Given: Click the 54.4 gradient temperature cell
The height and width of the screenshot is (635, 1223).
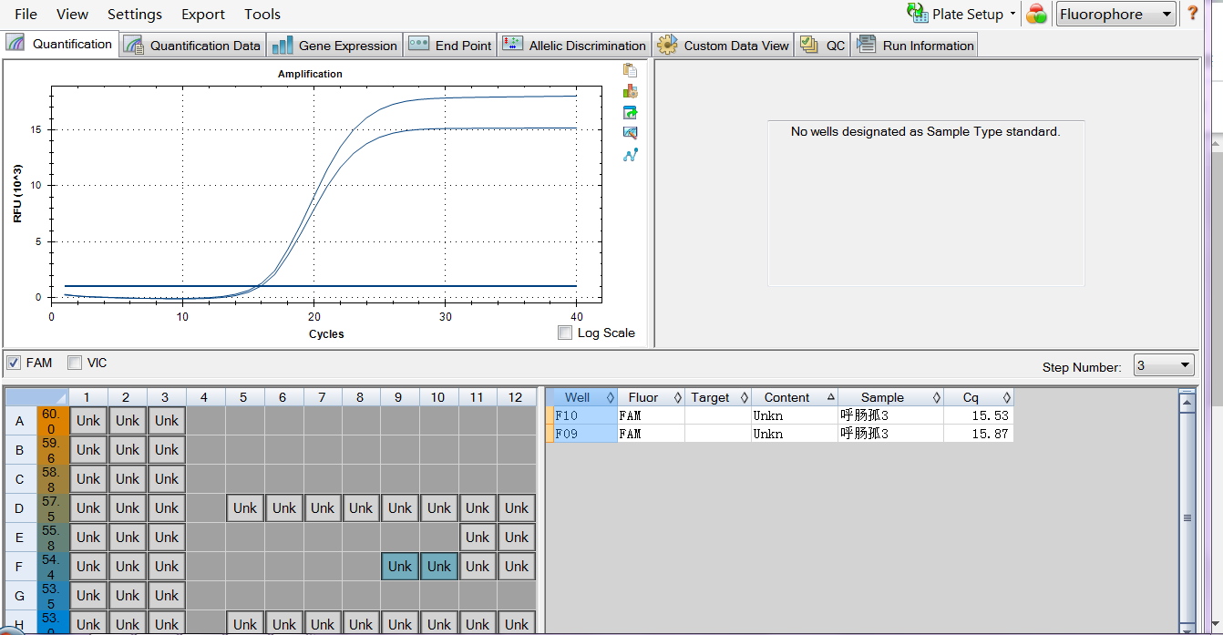Looking at the screenshot, I should 53,566.
